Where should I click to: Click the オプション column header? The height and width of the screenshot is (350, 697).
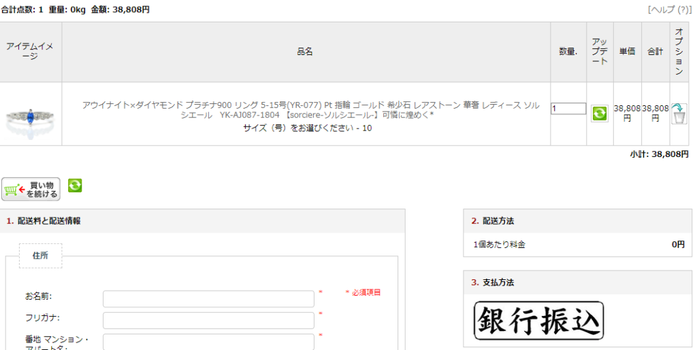click(679, 52)
